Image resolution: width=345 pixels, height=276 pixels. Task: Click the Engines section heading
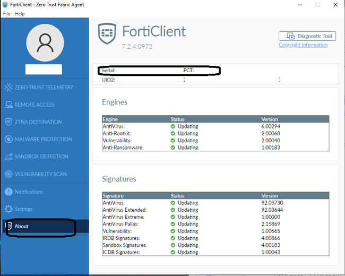(115, 102)
